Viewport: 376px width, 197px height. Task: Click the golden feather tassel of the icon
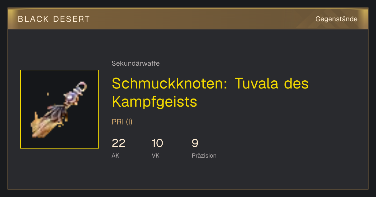click(x=44, y=125)
